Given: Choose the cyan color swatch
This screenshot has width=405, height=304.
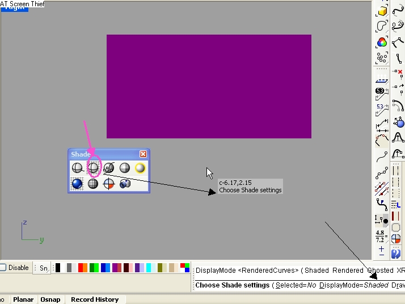Looking at the screenshot, I should tap(151, 268).
